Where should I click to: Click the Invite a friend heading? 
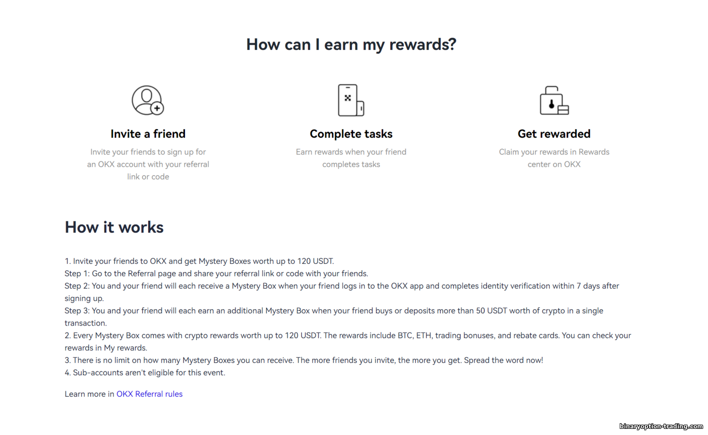point(148,134)
